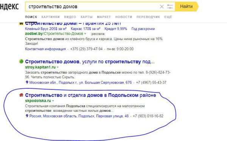The image size is (227, 141).
Task: Expand the dropdown arrow next to zodbel.by URL
Action: pyautogui.click(x=85, y=34)
